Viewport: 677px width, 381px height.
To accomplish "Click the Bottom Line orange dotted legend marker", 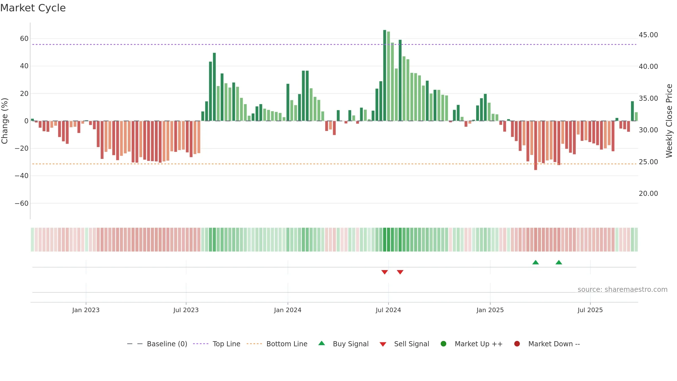I will [x=254, y=344].
